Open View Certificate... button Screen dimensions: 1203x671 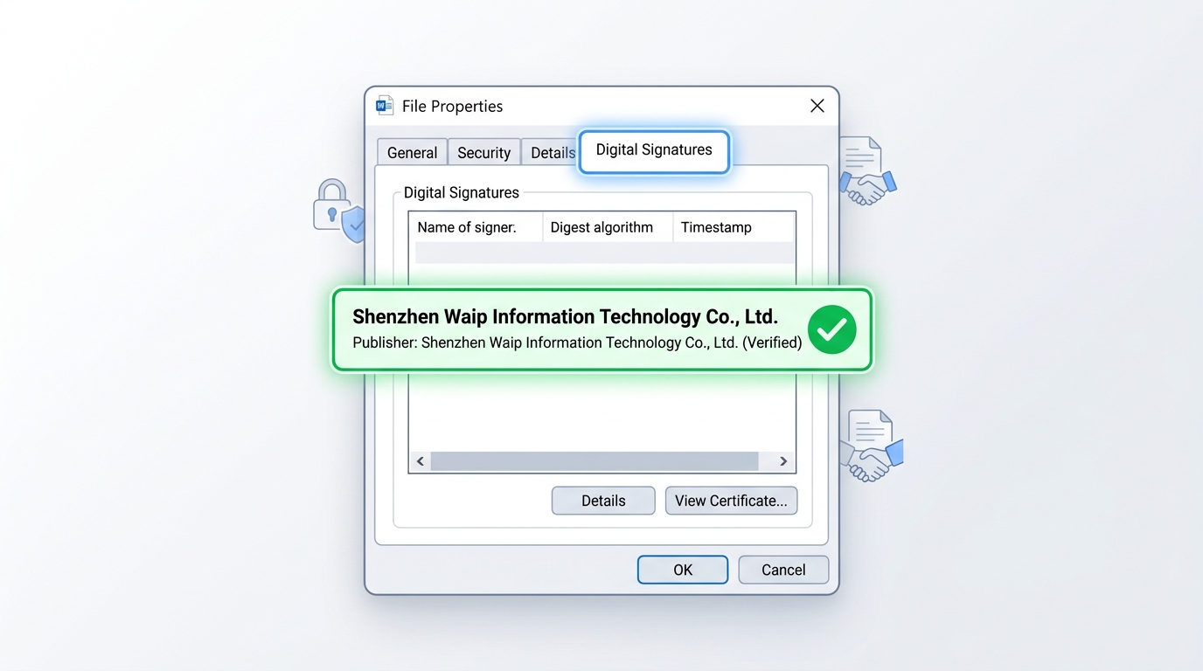tap(731, 501)
